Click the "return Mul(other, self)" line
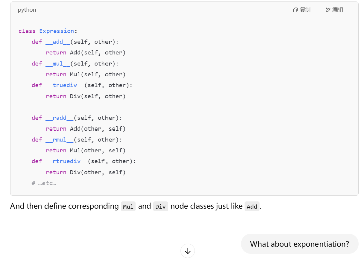 86,150
